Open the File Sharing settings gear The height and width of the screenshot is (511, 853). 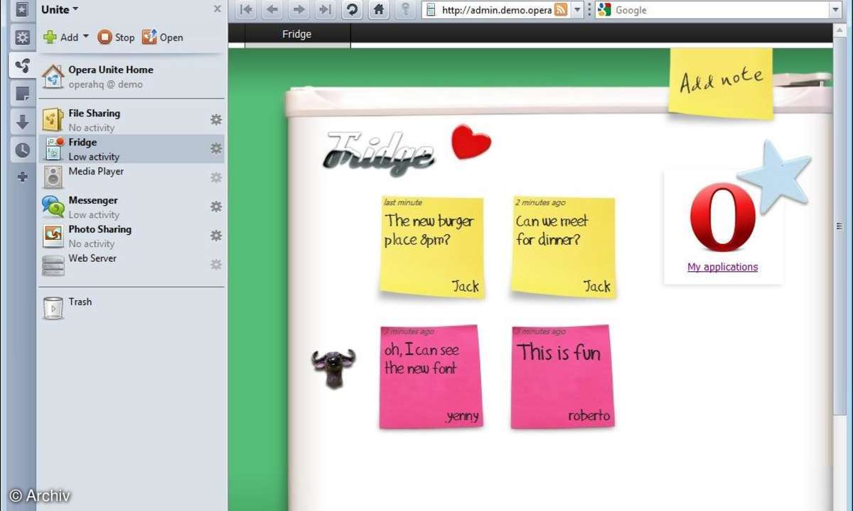[x=216, y=120]
